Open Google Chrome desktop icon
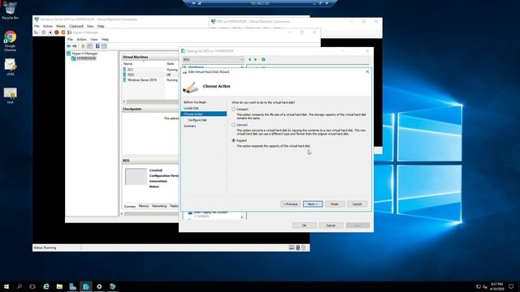The height and width of the screenshot is (292, 520). coord(10,41)
